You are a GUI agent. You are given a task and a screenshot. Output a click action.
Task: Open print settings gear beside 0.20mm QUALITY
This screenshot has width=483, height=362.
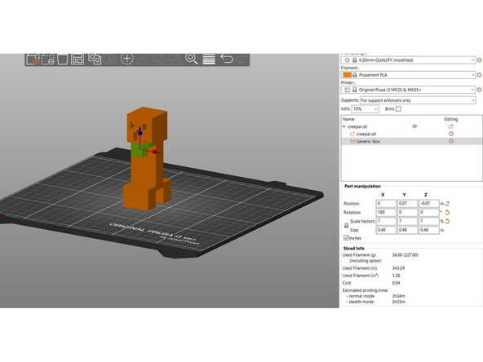coord(479,60)
